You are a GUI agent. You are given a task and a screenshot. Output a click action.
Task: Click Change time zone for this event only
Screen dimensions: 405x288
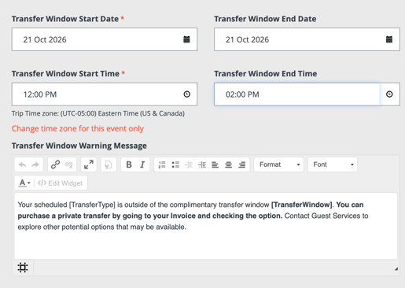pyautogui.click(x=78, y=128)
